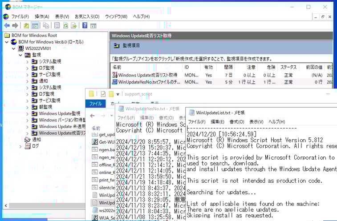Click the forward arrow in support_script explorer

[103, 116]
